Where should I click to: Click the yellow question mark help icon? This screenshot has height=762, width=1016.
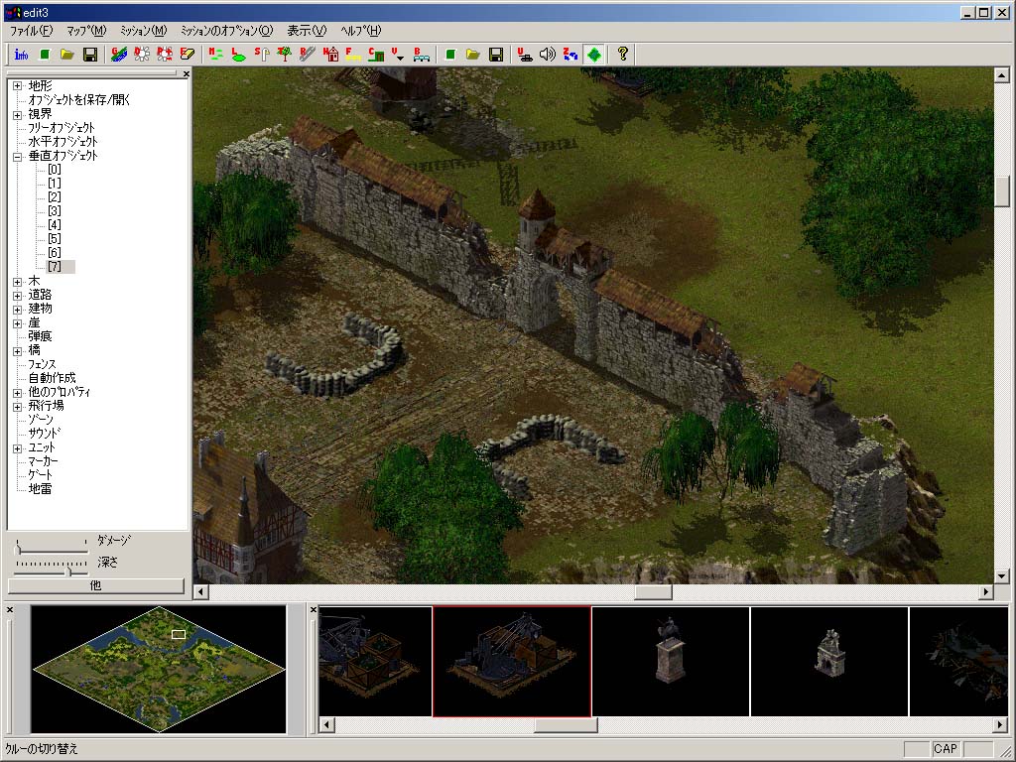[x=623, y=55]
